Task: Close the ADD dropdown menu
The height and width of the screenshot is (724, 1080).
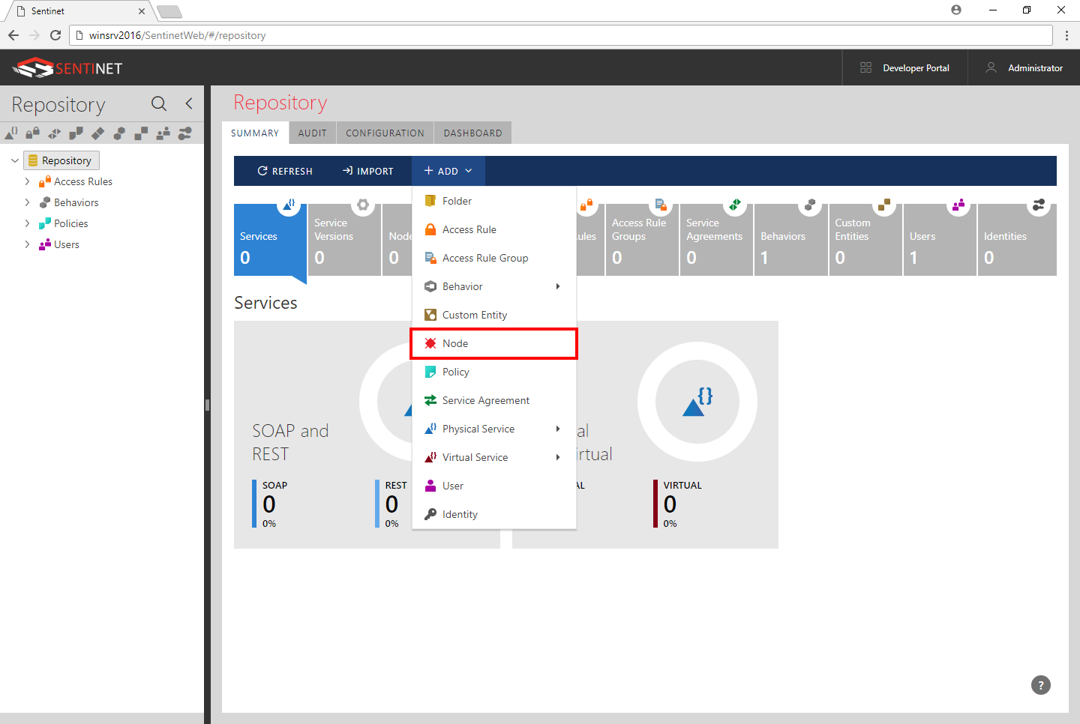Action: 448,171
